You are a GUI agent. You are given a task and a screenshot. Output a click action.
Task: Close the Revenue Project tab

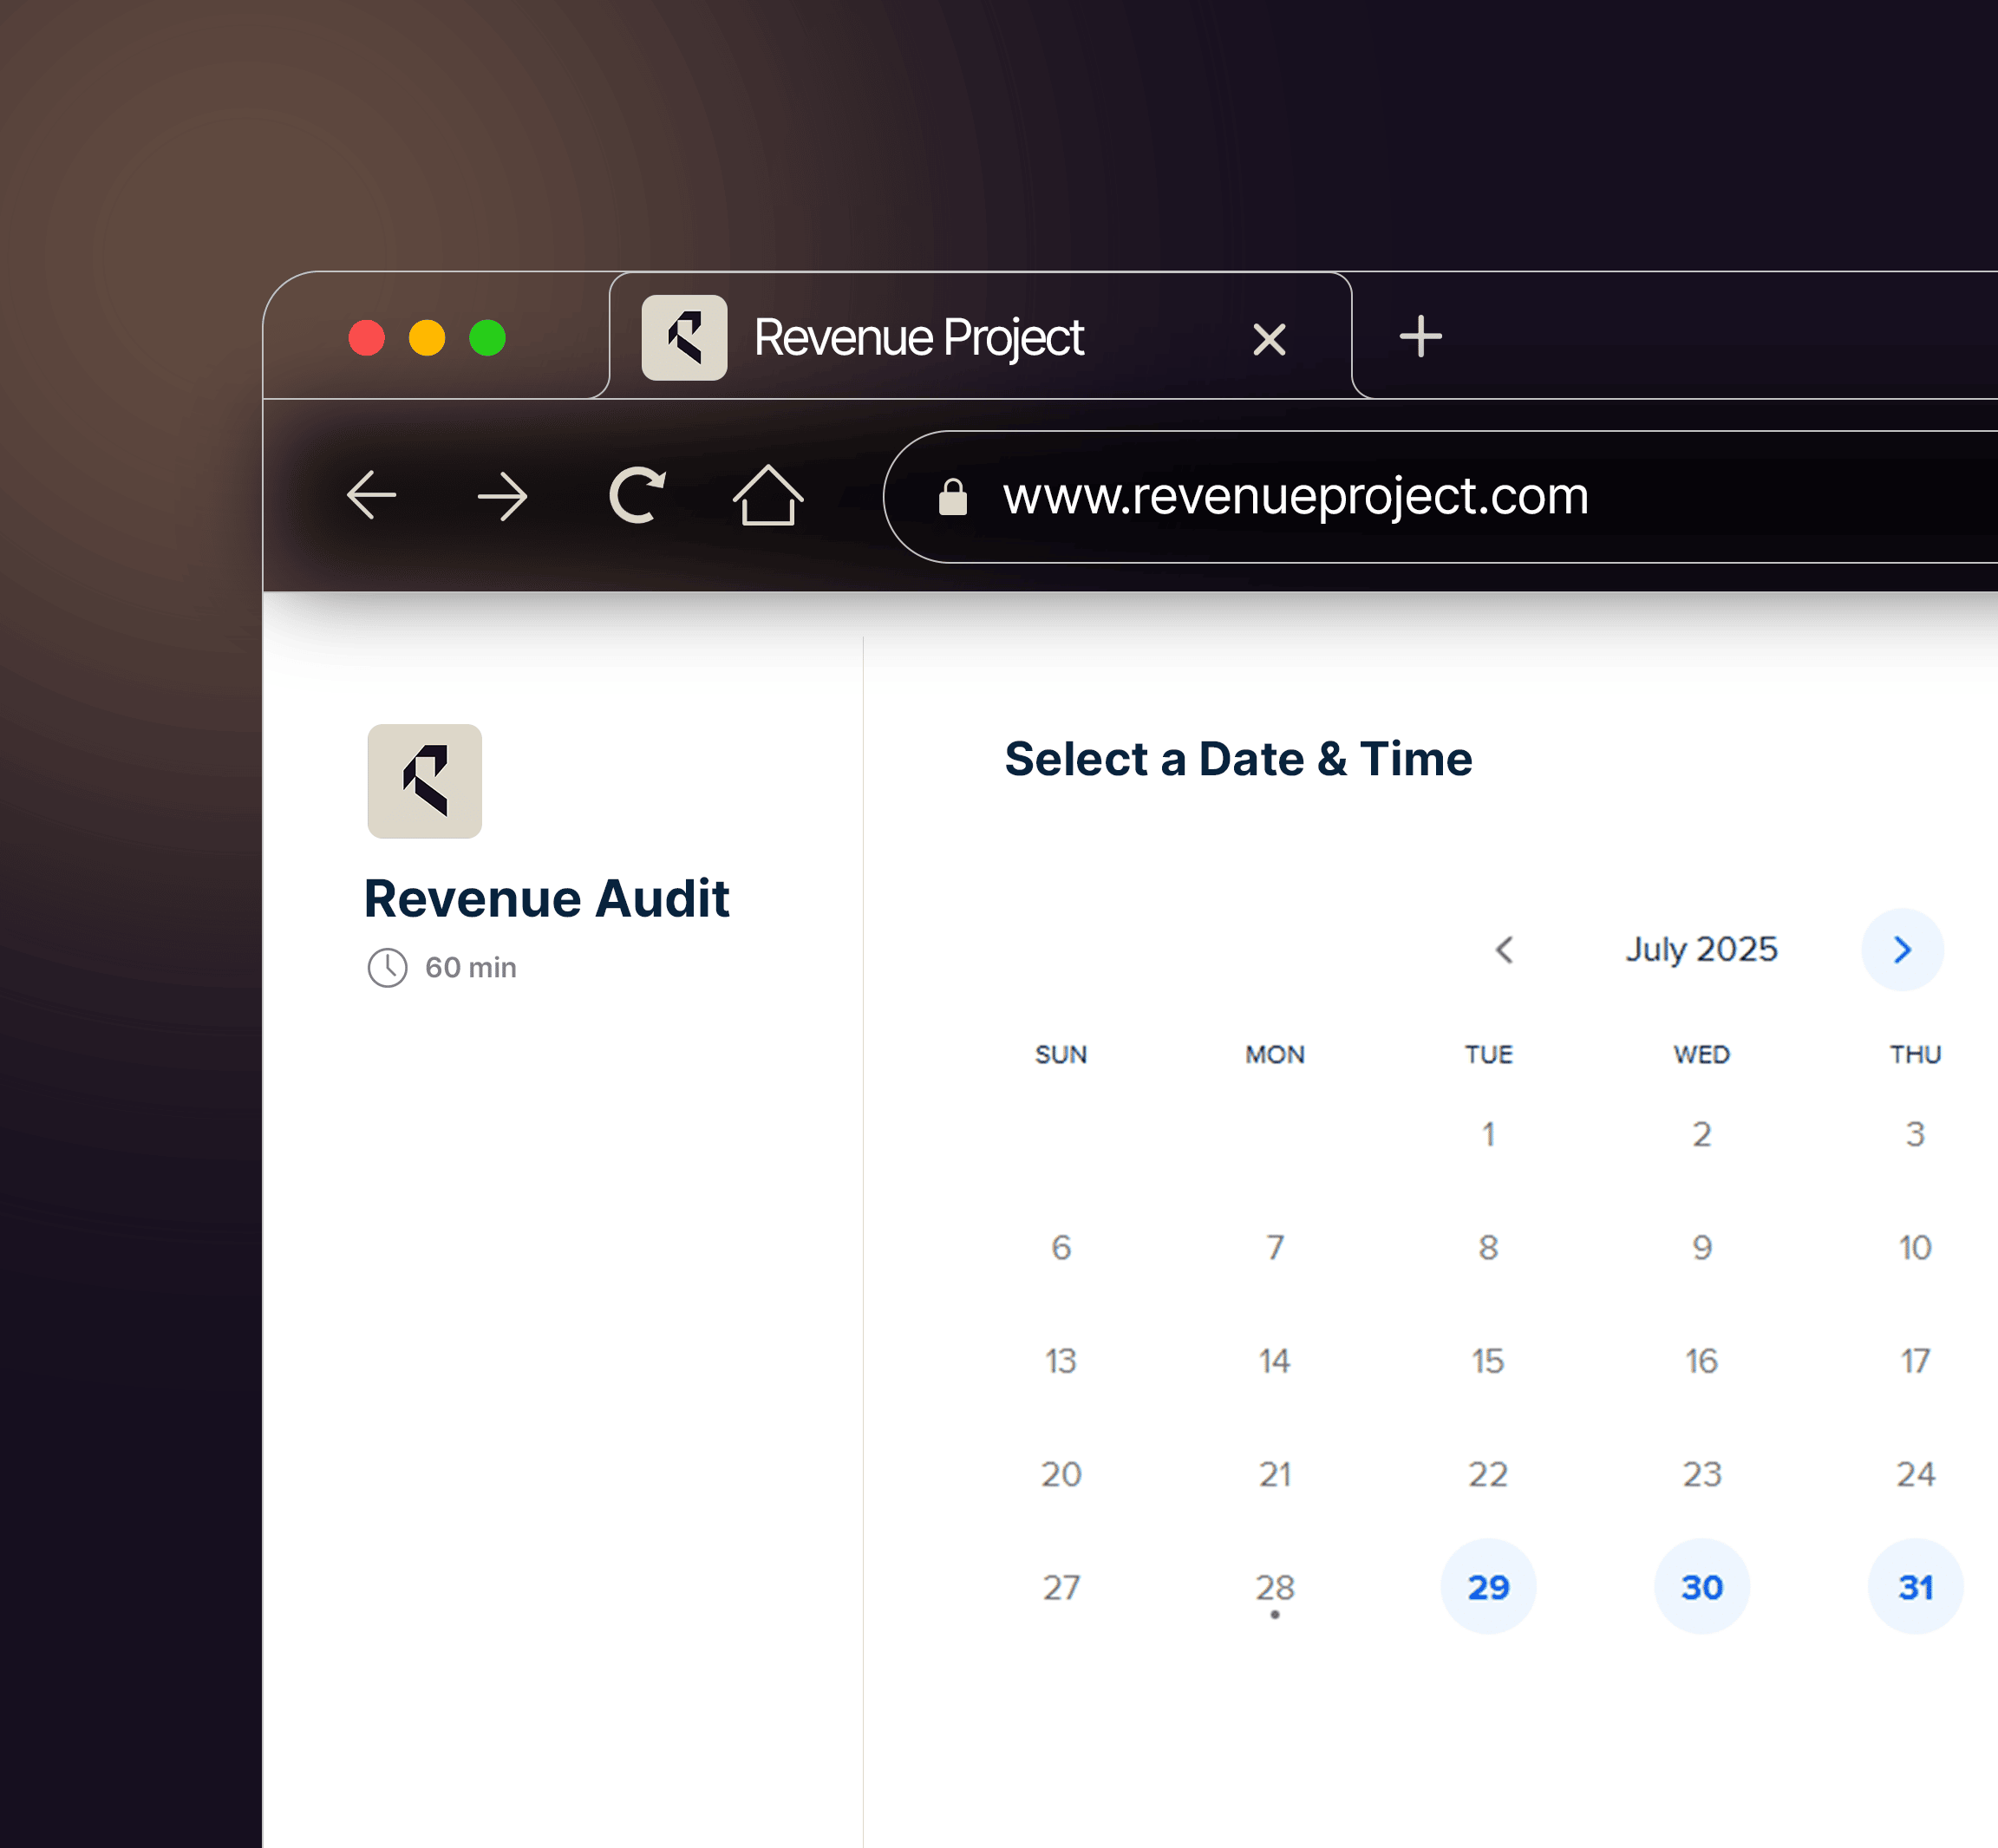[1269, 340]
